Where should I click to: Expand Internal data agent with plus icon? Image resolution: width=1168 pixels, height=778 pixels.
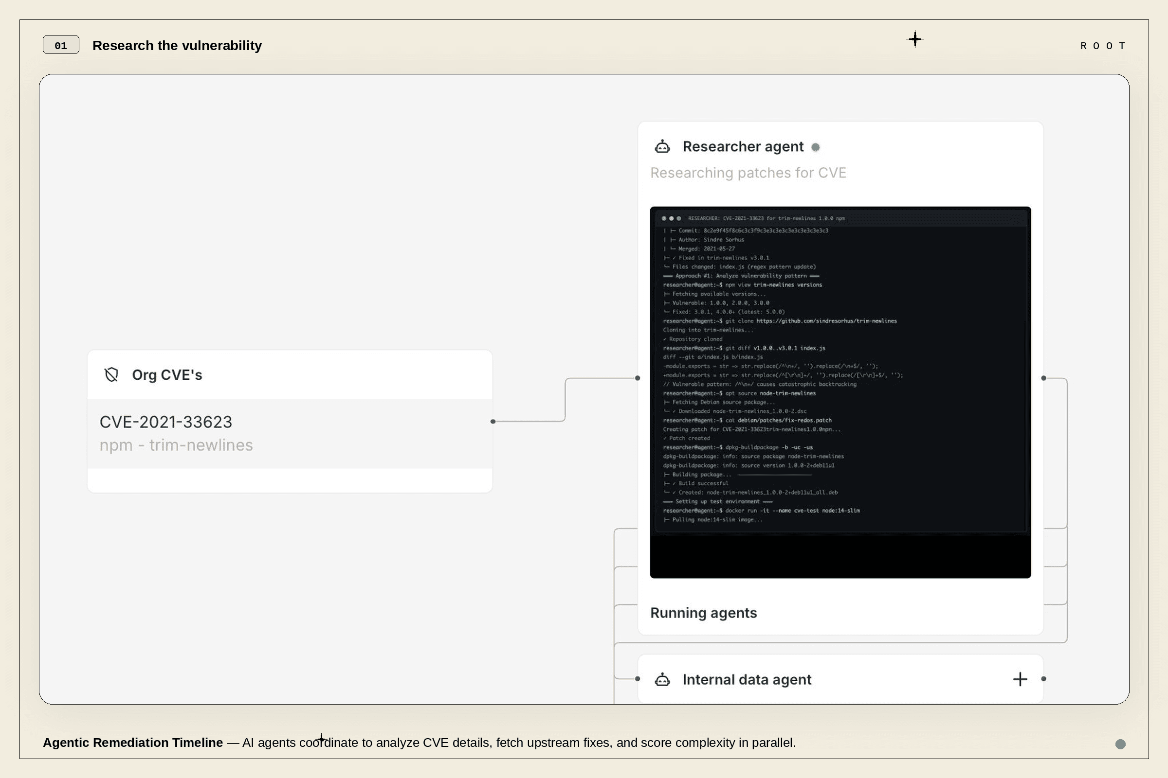click(x=1020, y=679)
